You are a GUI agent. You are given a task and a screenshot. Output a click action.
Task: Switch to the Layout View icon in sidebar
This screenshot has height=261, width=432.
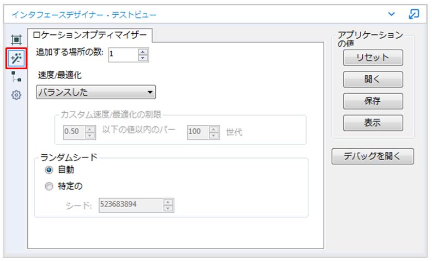[16, 40]
